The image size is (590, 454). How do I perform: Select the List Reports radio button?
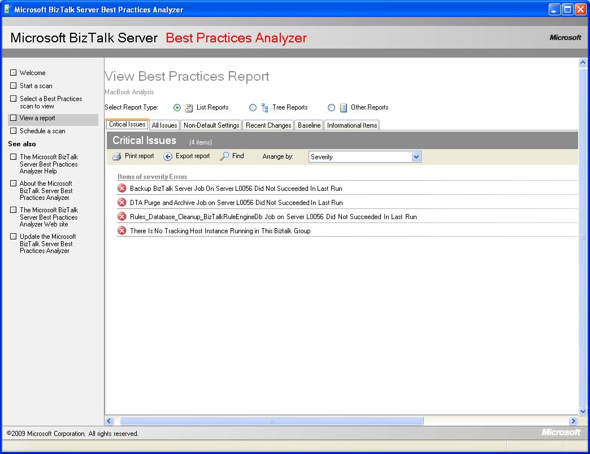pos(177,108)
